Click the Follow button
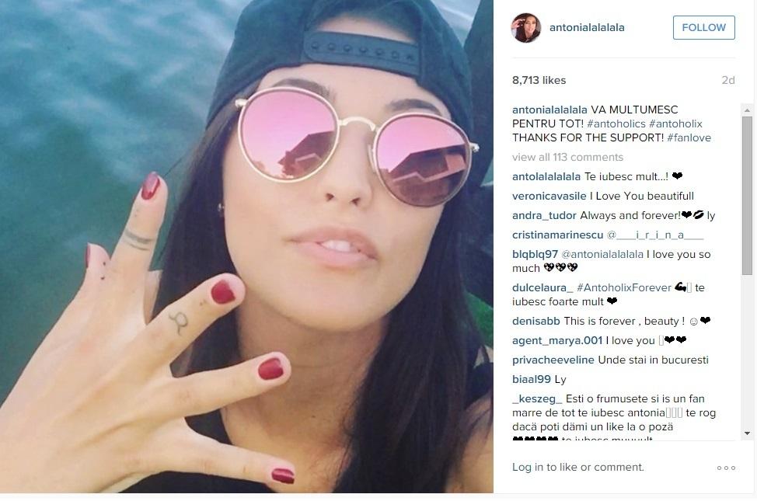 704,27
